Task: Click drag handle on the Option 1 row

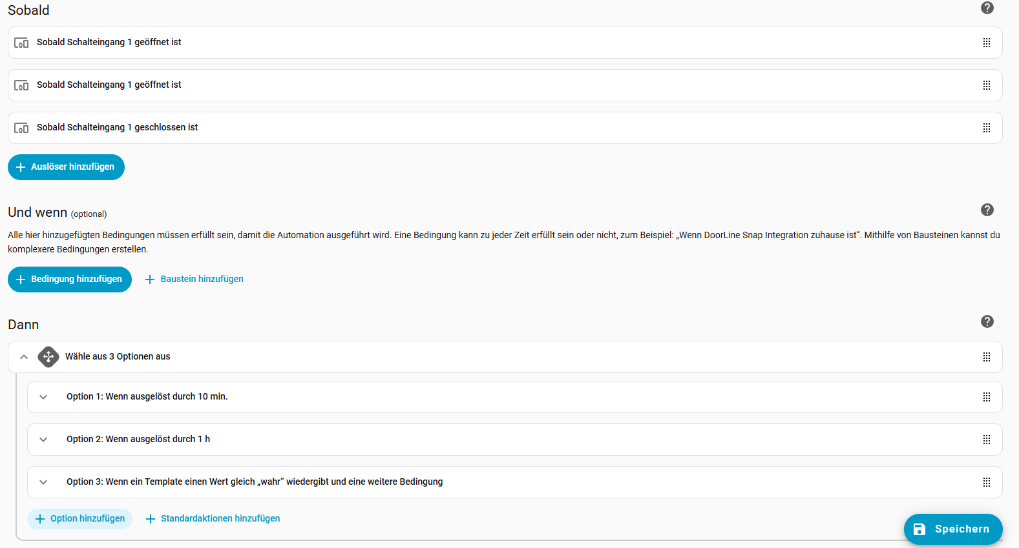Action: [x=986, y=397]
